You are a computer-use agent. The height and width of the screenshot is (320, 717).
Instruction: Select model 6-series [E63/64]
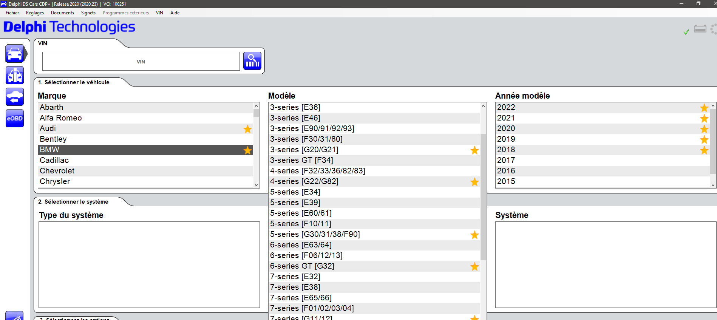tap(374, 245)
